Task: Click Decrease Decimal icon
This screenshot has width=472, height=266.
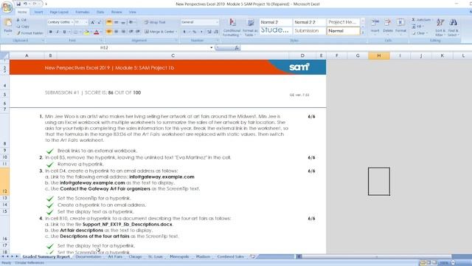Action: [216, 32]
